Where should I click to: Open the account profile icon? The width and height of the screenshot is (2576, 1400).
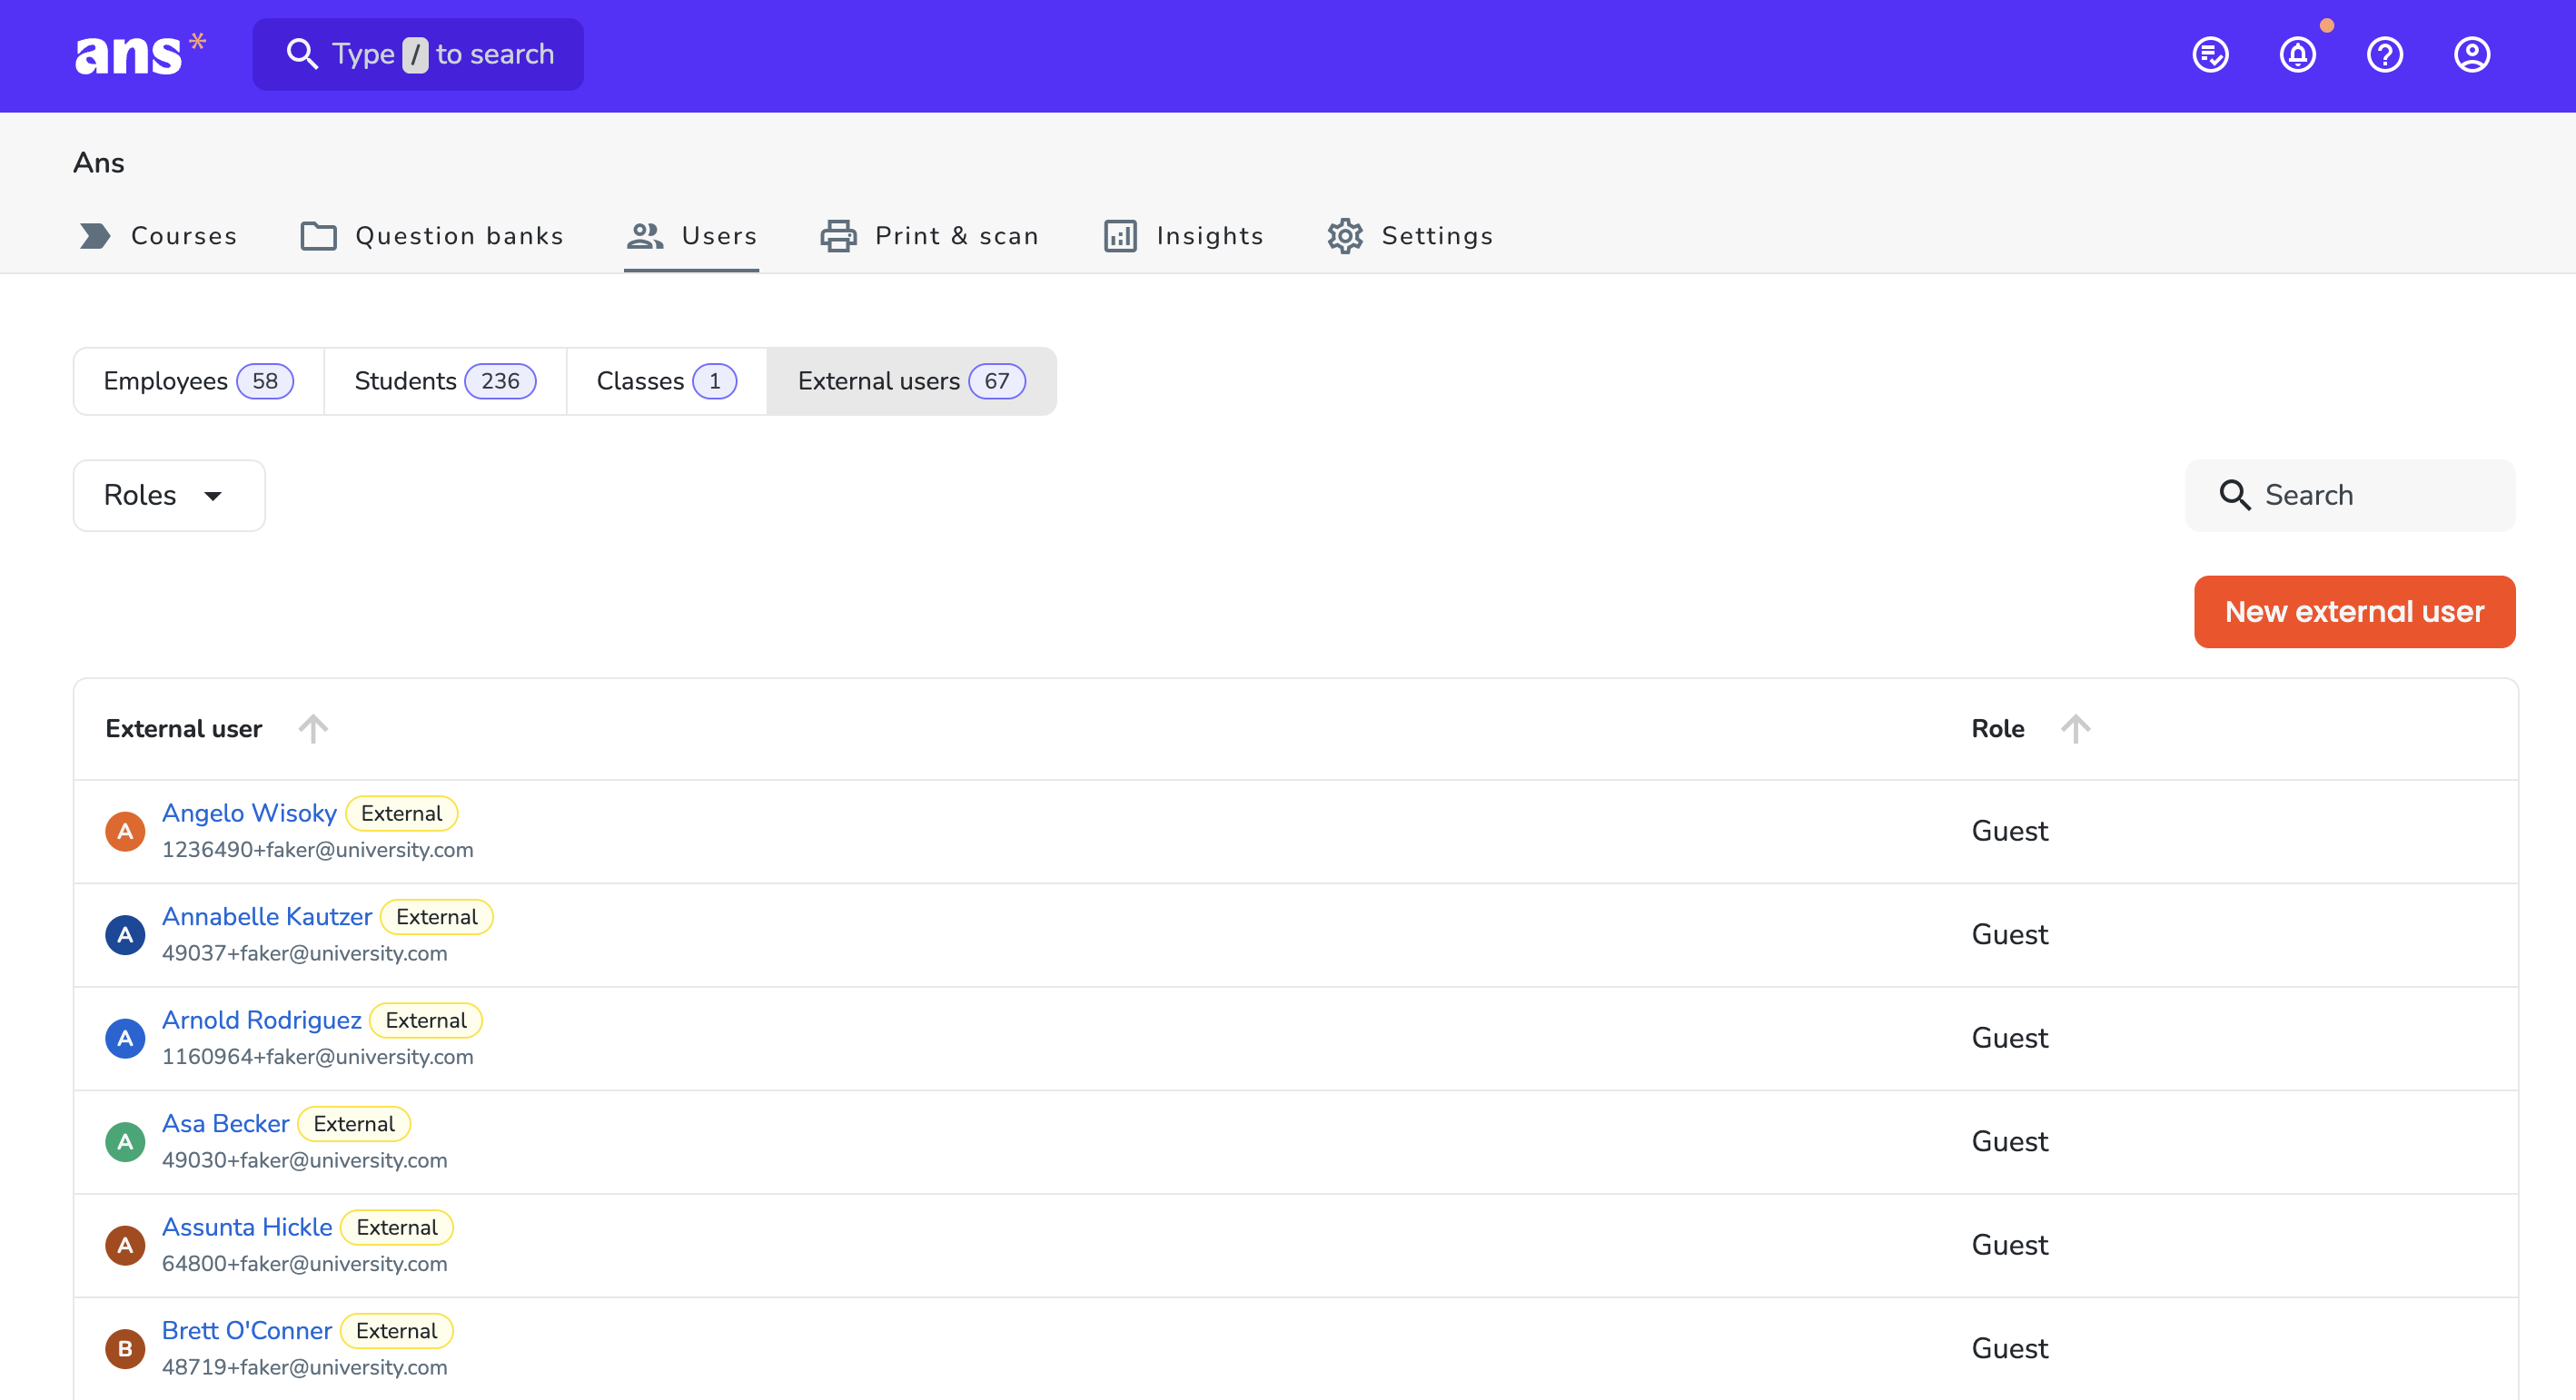pyautogui.click(x=2472, y=55)
